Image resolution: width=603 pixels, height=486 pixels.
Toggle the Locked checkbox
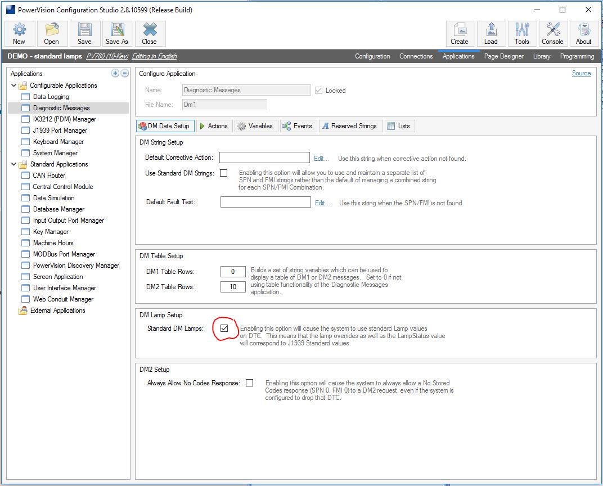[318, 91]
